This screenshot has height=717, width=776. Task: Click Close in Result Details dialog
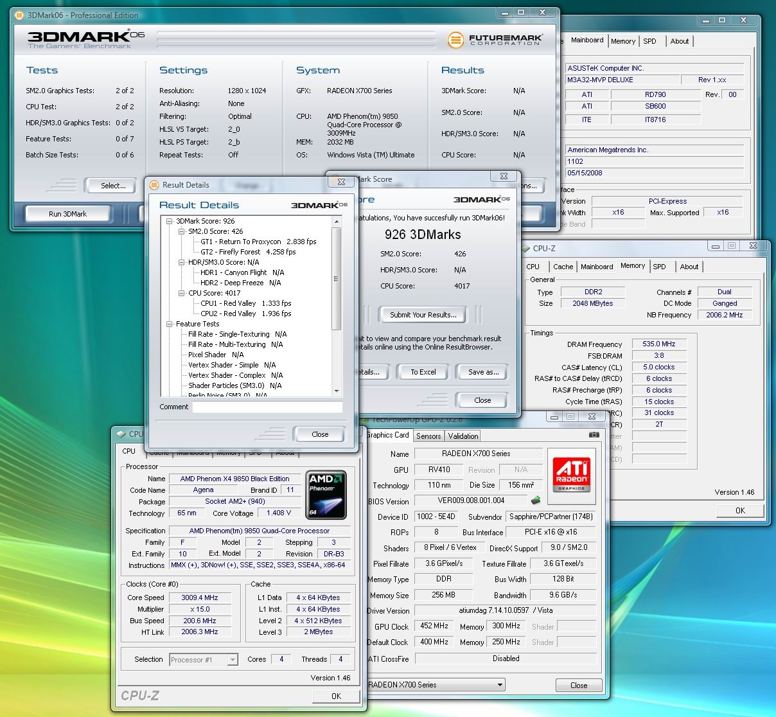[320, 434]
